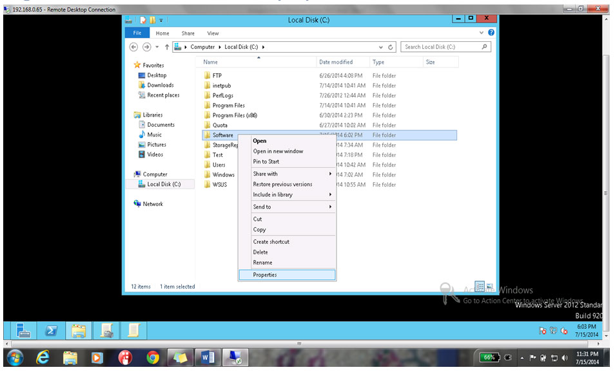Screen dimensions: 615x372
Task: Open Server Manager on remote taskbar
Action: [x=23, y=331]
